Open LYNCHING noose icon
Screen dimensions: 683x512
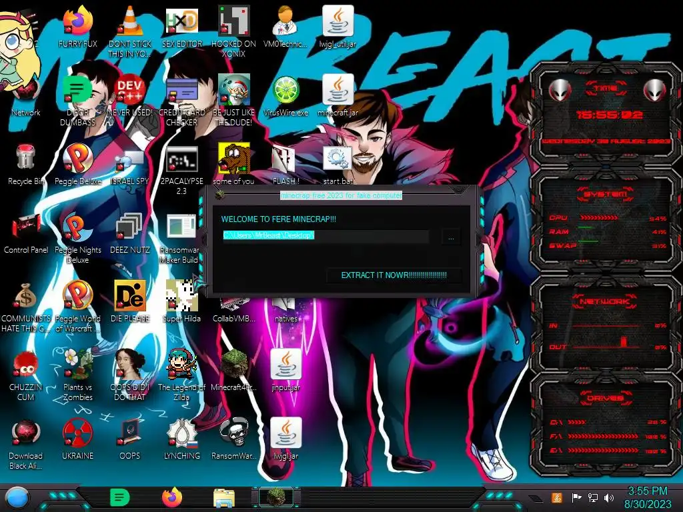[181, 433]
